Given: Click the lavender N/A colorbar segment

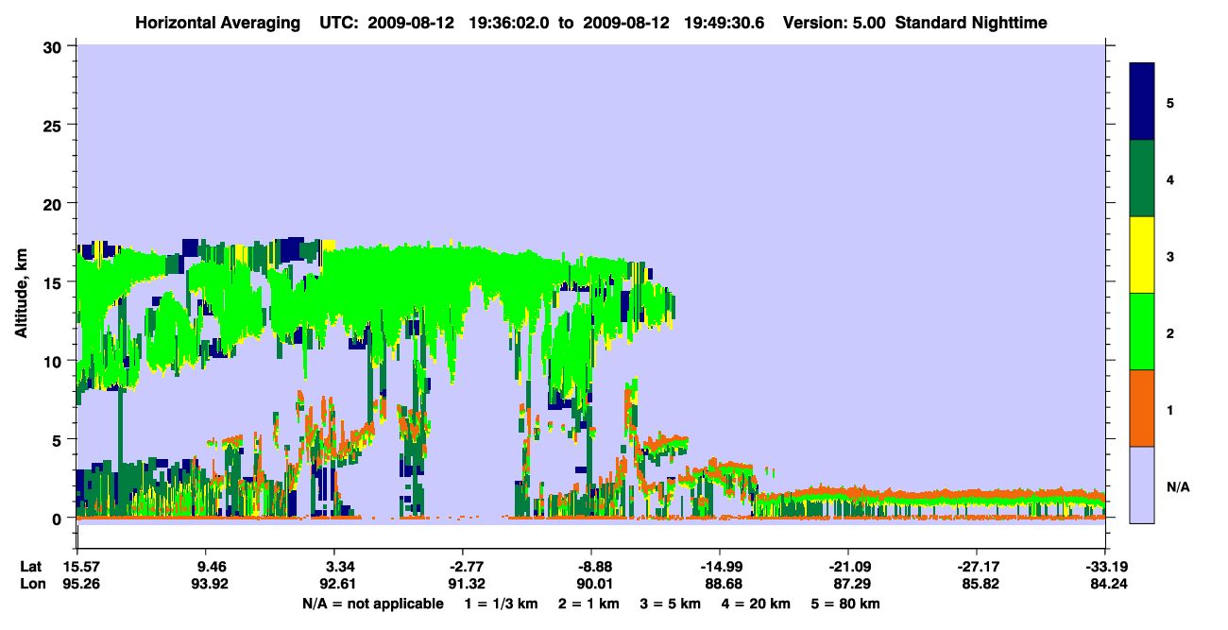Looking at the screenshot, I should point(1142,485).
